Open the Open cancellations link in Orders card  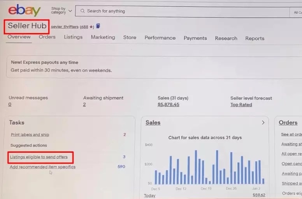[x=292, y=164]
